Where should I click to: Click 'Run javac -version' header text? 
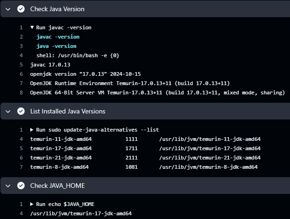point(64,27)
